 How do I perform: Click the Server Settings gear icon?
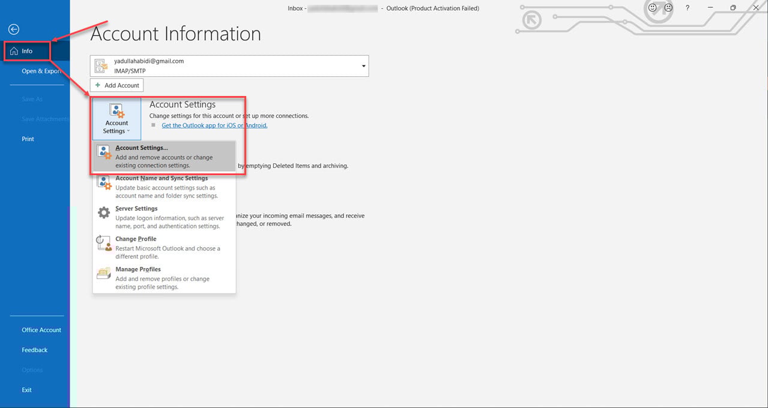point(104,213)
